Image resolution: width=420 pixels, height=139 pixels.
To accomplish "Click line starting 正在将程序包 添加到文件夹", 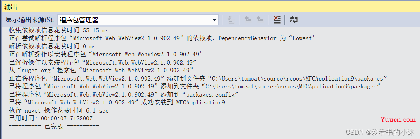I will click(x=198, y=78).
